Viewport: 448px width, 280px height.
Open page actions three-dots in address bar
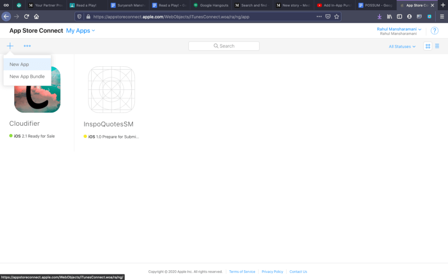pyautogui.click(x=319, y=17)
